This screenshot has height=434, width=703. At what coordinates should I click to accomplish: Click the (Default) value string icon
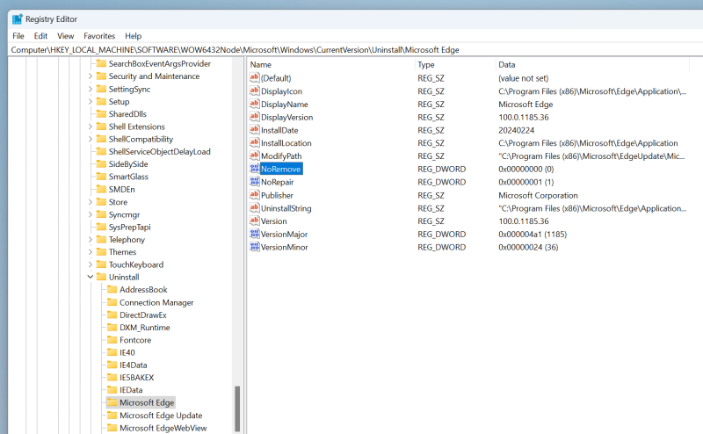tap(254, 77)
